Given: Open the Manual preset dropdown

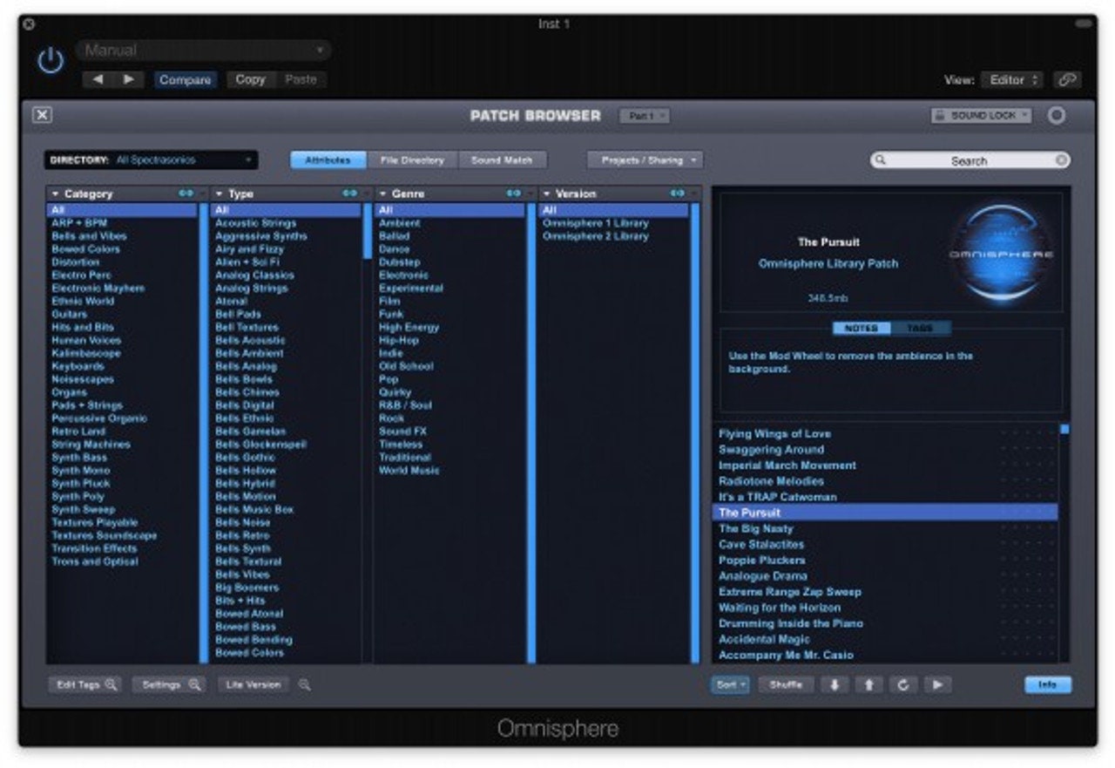Looking at the screenshot, I should 203,51.
